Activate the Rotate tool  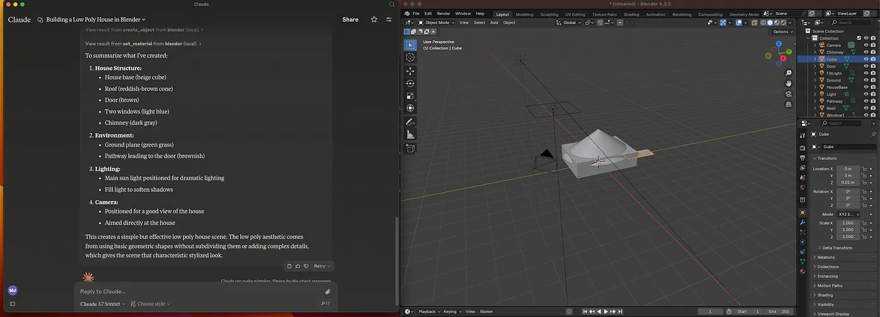click(x=410, y=83)
